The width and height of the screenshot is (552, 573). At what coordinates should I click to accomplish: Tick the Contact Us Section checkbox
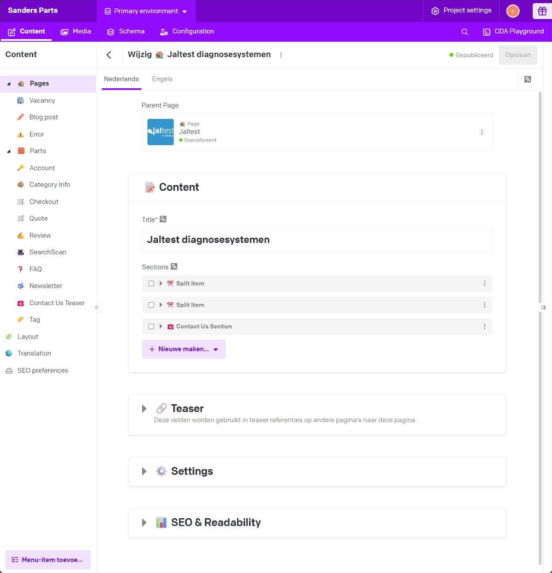coord(151,327)
